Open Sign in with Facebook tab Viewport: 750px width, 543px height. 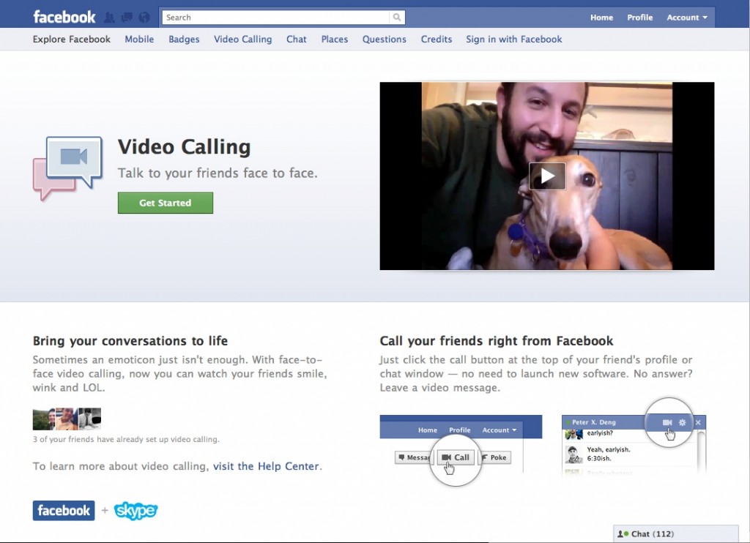click(513, 40)
